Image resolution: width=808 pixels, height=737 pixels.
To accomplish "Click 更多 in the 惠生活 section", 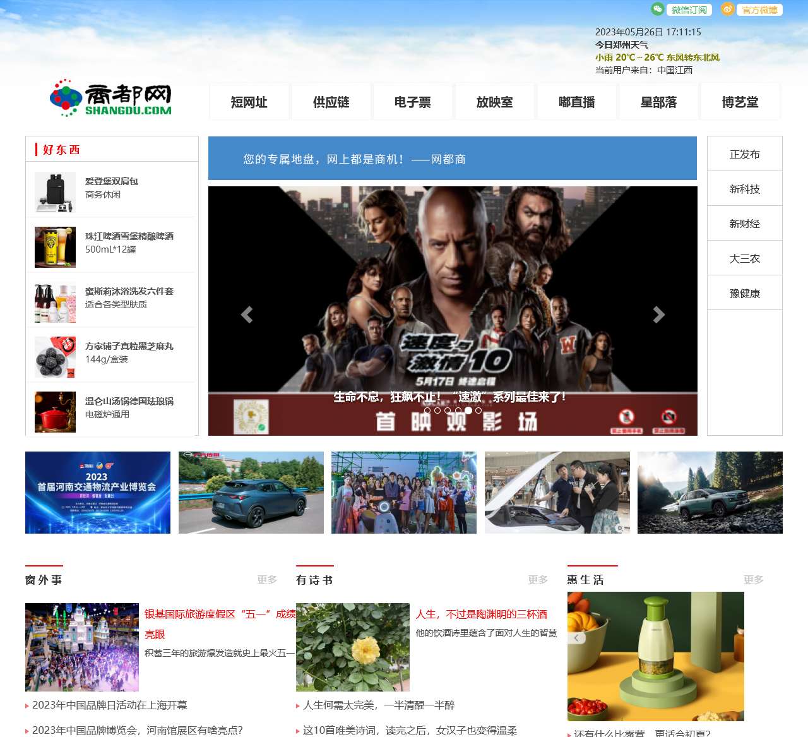I will click(x=754, y=580).
